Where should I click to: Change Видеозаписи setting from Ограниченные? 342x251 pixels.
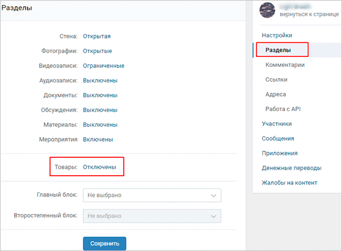103,66
